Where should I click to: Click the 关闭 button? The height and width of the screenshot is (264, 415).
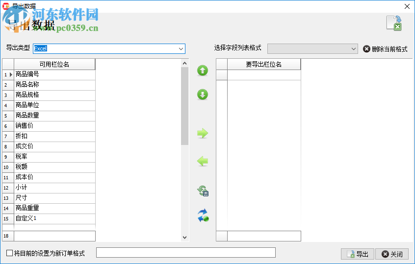coord(392,254)
